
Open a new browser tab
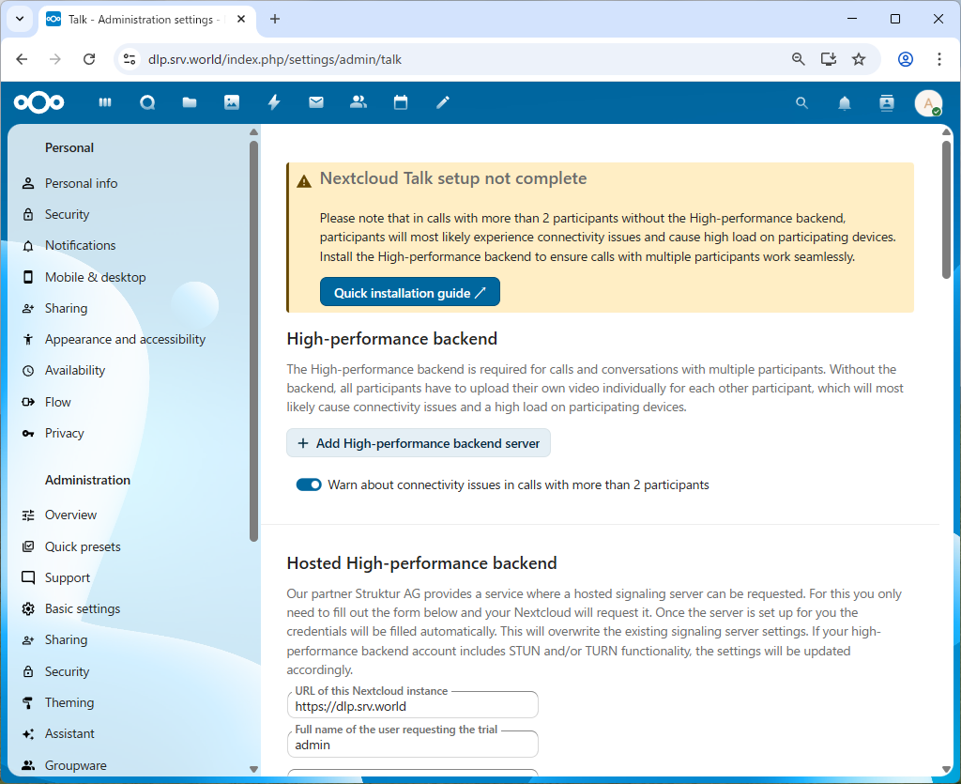275,19
